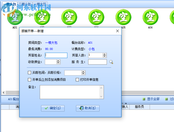
Task: Click the A01 table name value in dialog
Action: 90,43
